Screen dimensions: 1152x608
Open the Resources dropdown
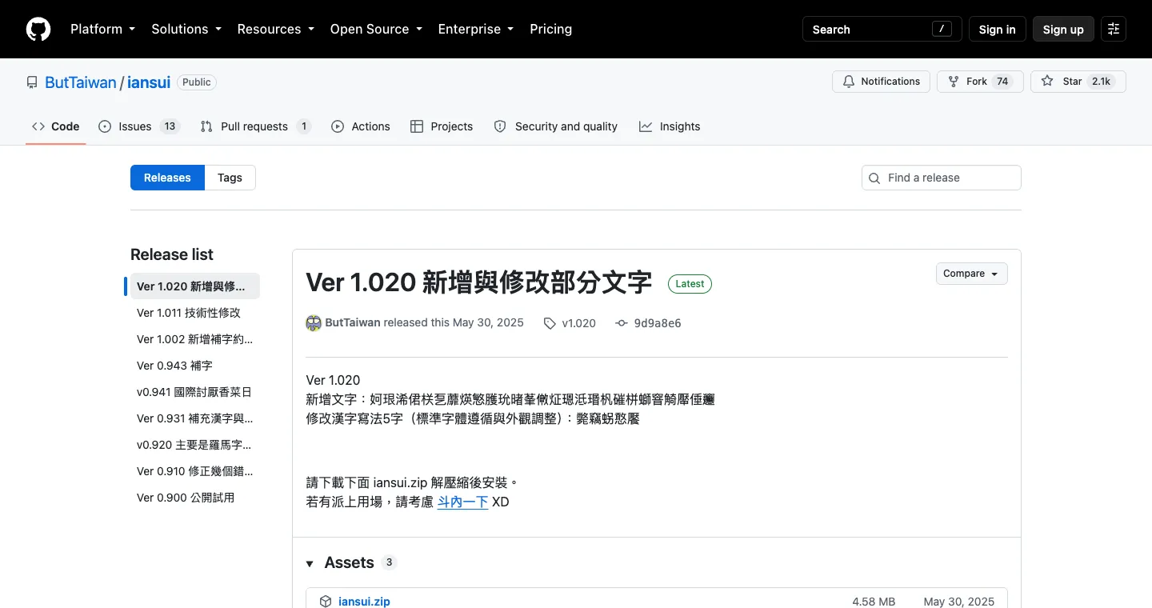pyautogui.click(x=275, y=29)
